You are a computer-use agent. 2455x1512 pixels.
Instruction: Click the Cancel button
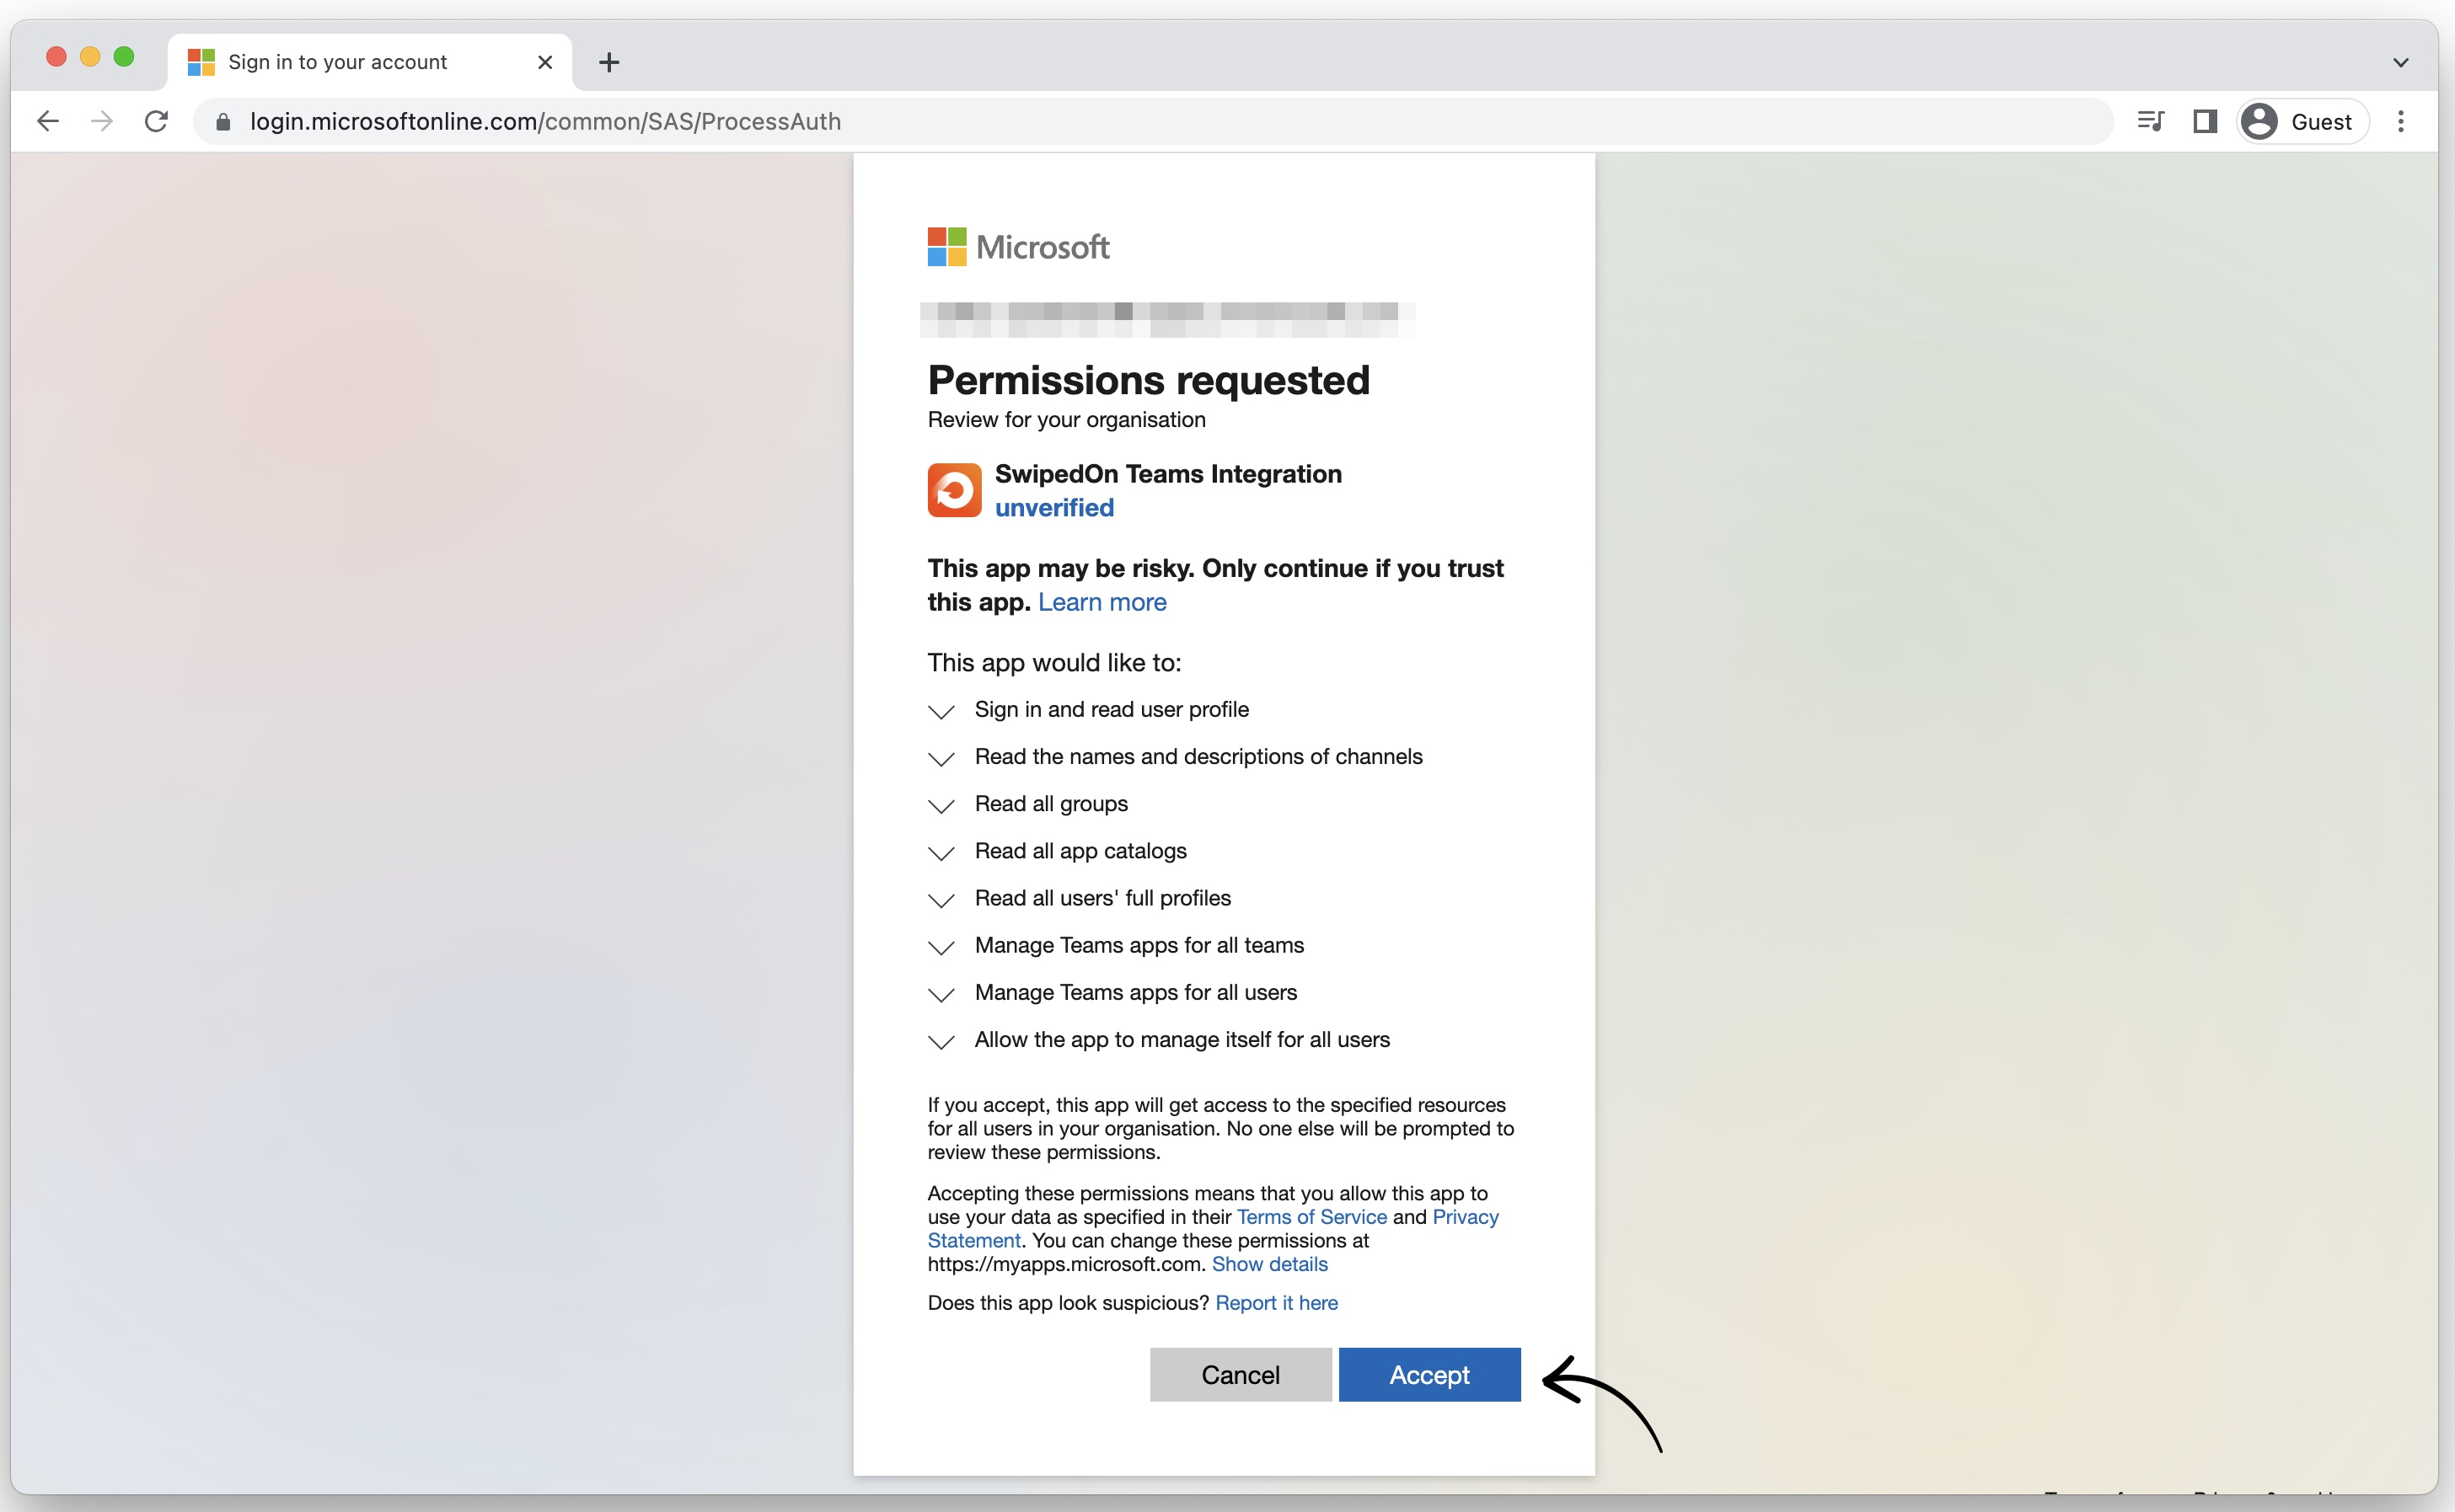(x=1241, y=1375)
